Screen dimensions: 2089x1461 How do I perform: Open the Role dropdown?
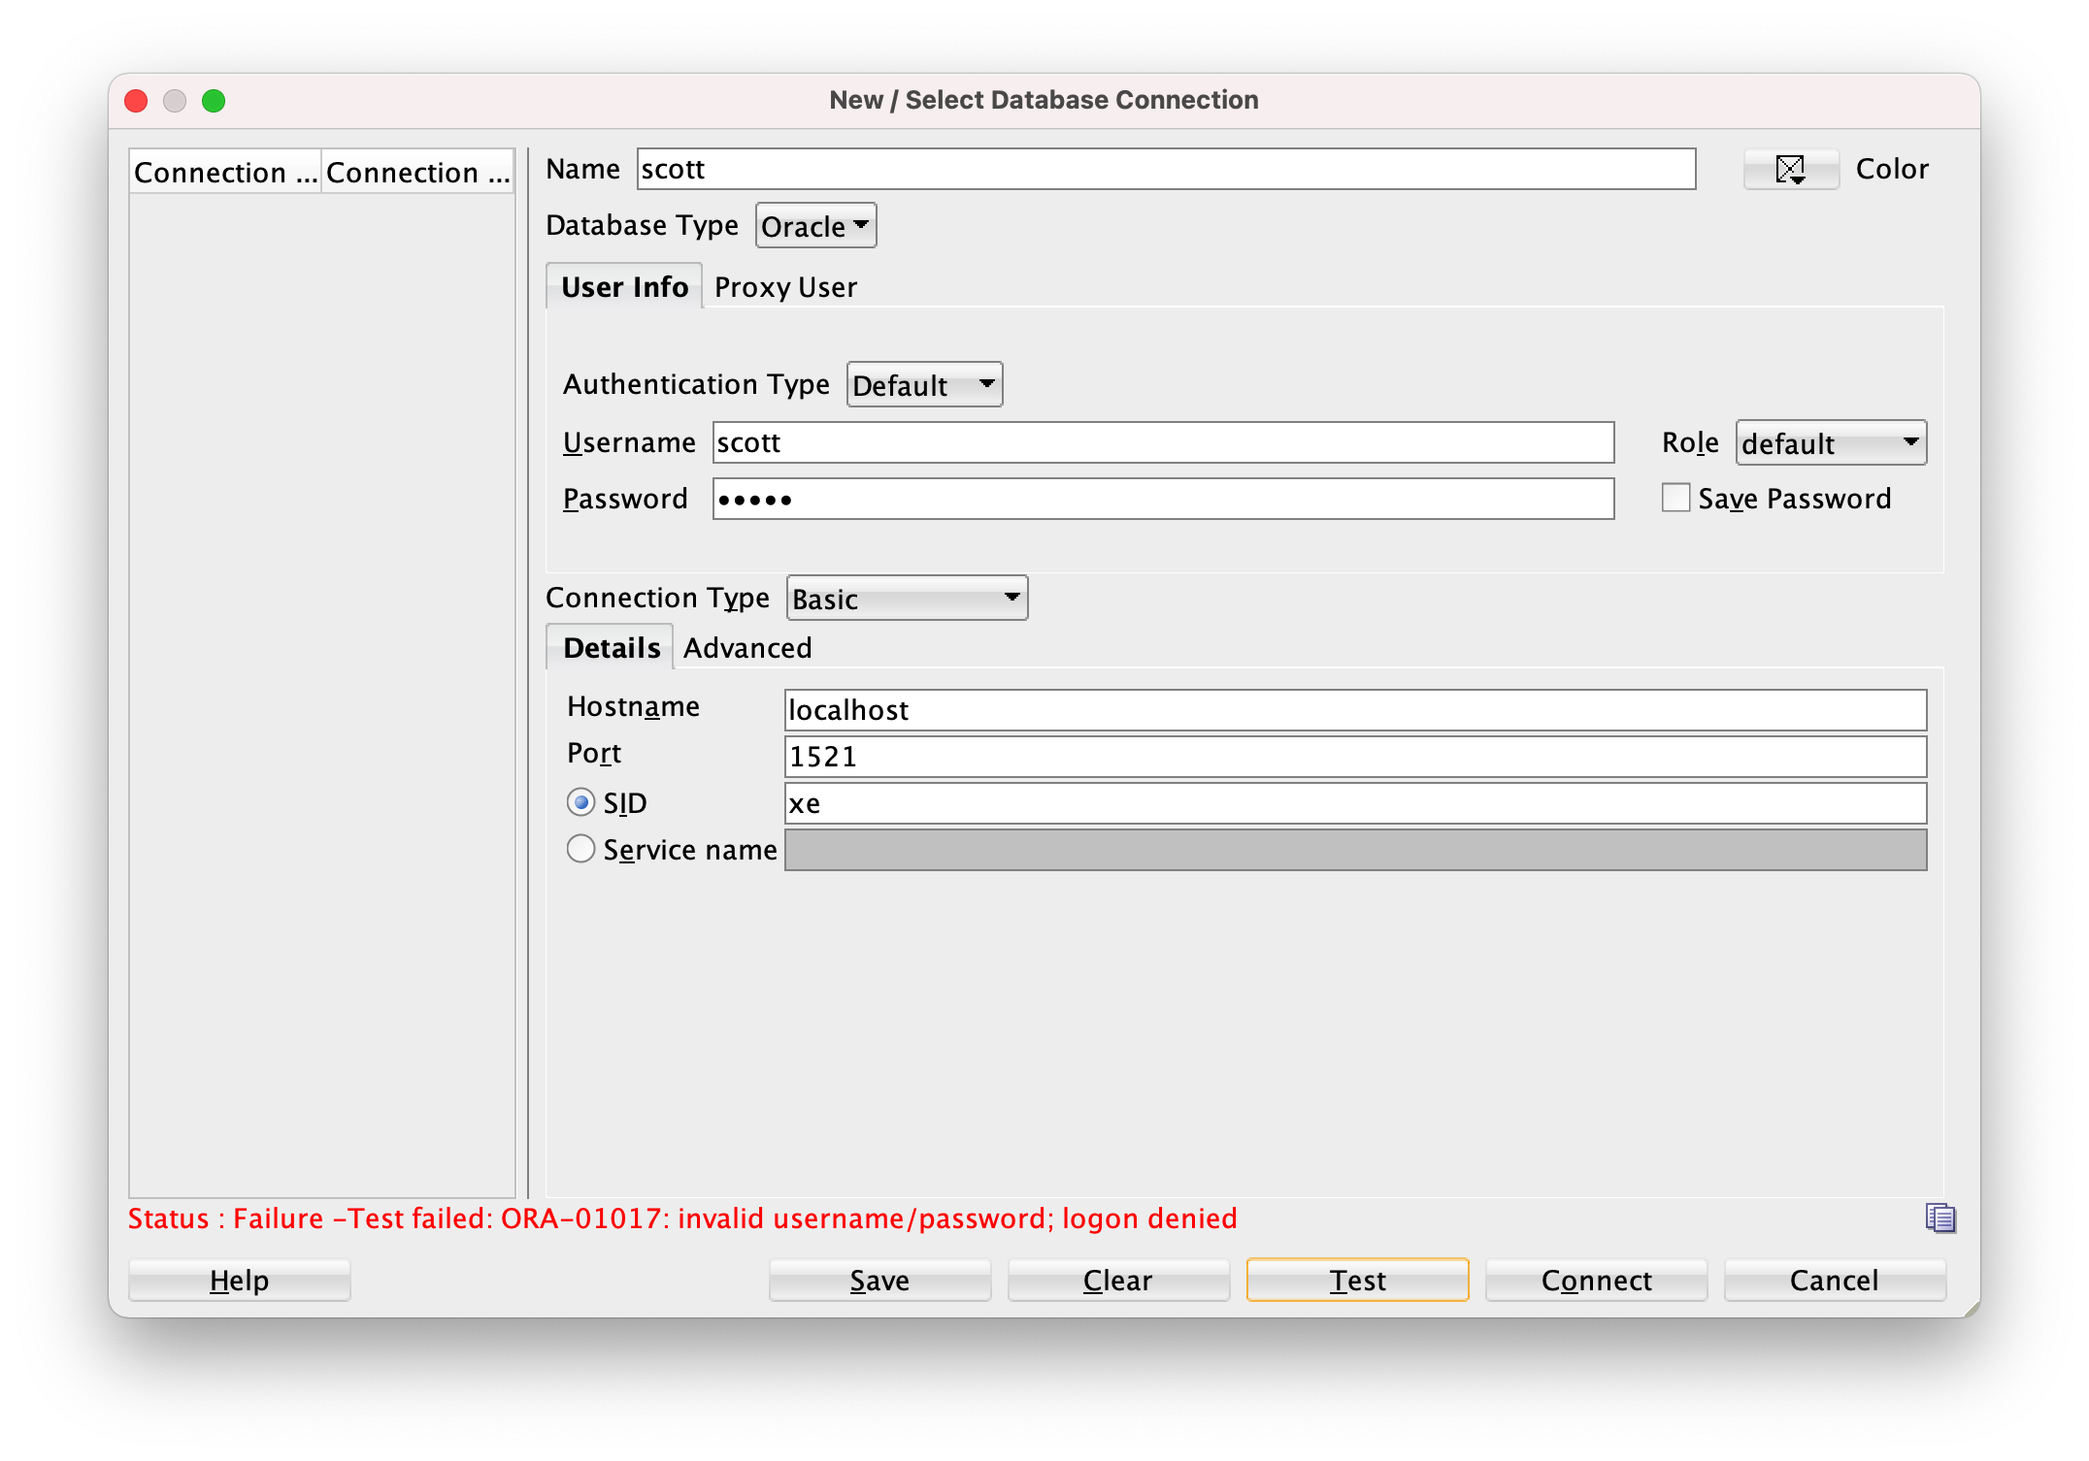[1830, 443]
